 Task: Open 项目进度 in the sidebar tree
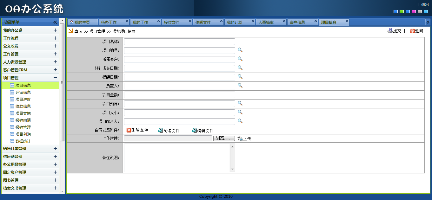click(23, 100)
